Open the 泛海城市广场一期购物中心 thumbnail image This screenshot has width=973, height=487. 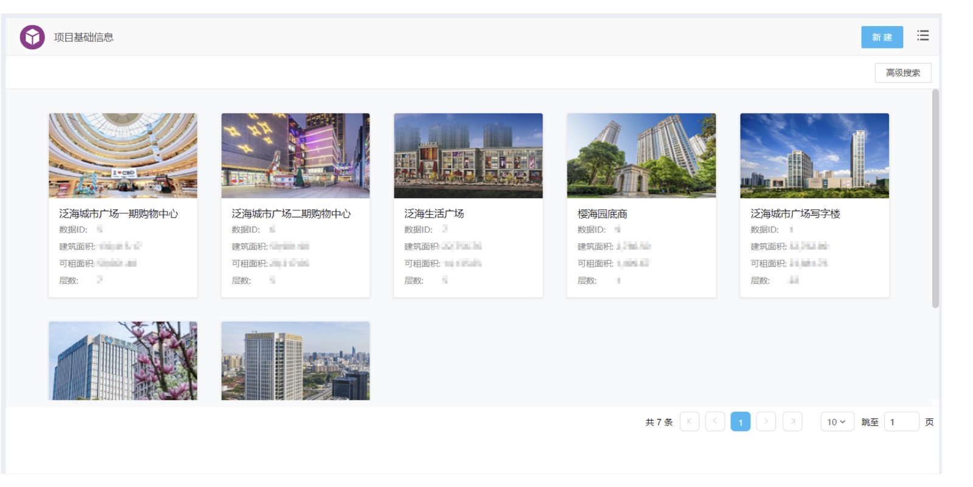(x=123, y=156)
